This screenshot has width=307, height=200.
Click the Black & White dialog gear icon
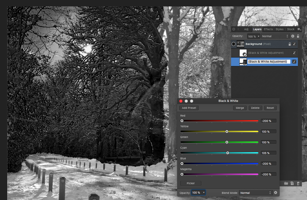[x=276, y=193]
